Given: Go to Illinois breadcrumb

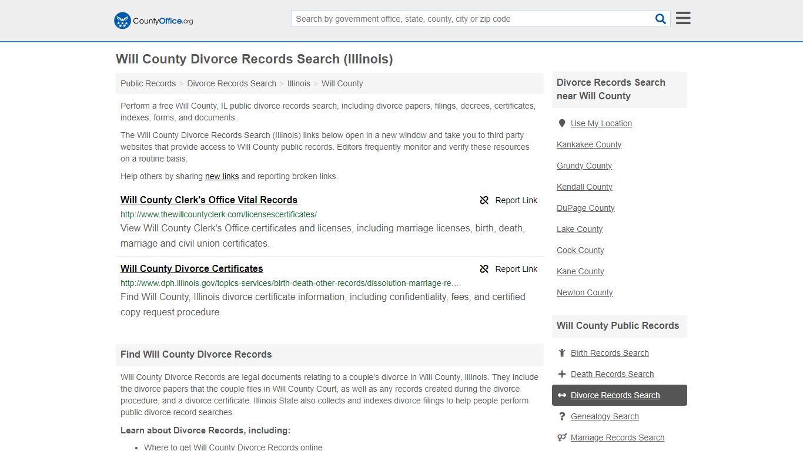Looking at the screenshot, I should coord(299,83).
